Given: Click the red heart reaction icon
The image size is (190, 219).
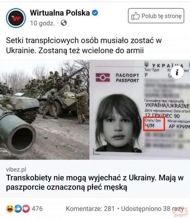Looking at the screenshot, I should click(26, 209).
